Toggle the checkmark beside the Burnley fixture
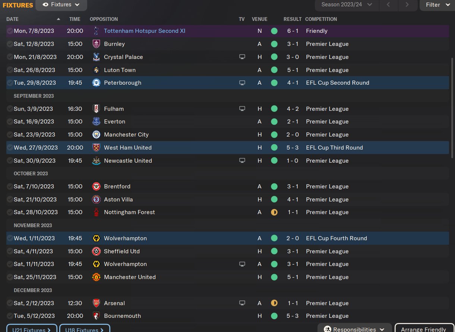The image size is (455, 332). [x=10, y=44]
